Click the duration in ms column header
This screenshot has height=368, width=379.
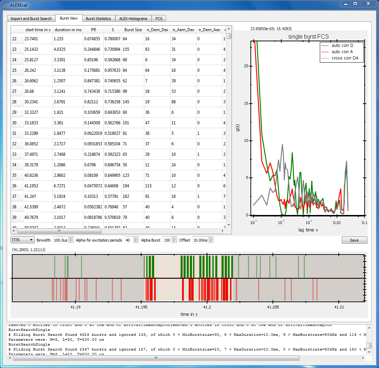tap(68, 30)
